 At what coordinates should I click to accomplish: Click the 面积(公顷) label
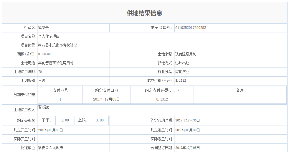pyautogui.click(x=27, y=54)
